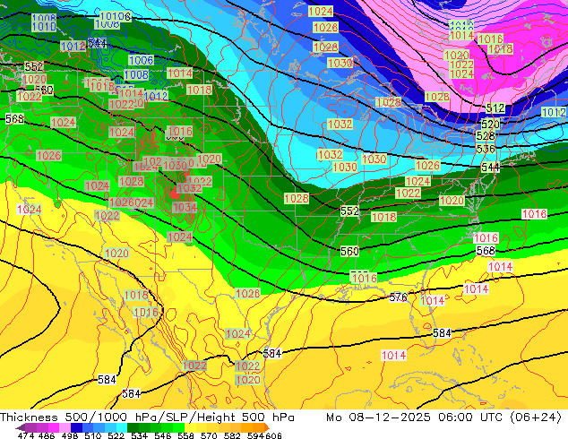
Task: Click the legend value label 474
Action: [x=26, y=435]
